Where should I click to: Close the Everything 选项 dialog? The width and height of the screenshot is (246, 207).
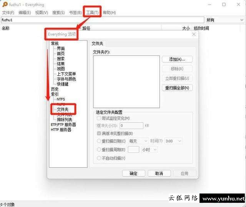tap(194, 34)
